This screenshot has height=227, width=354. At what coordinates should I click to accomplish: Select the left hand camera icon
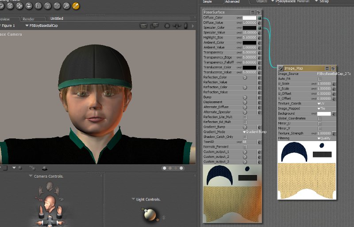41,190
